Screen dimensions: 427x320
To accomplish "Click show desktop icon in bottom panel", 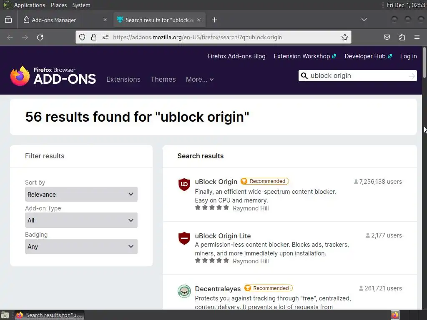I will click(5, 315).
